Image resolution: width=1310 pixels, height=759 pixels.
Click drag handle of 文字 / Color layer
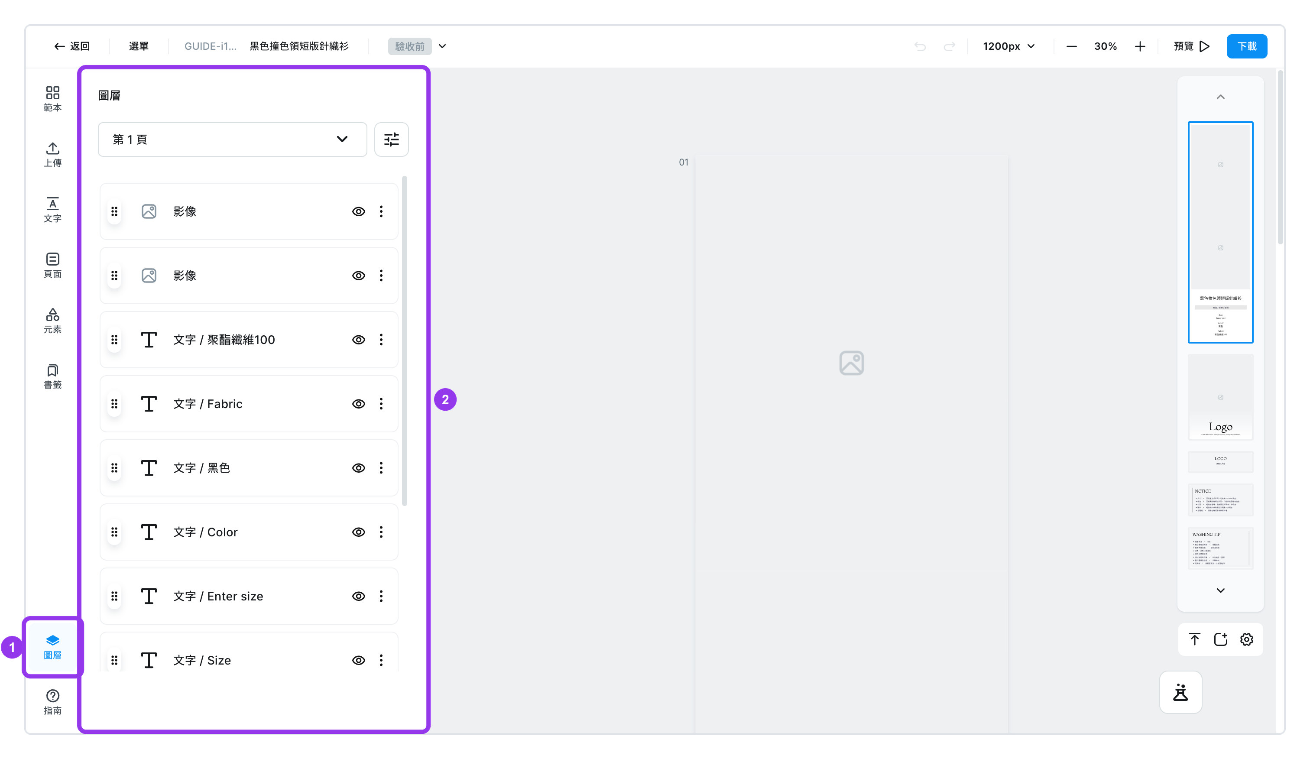click(x=114, y=532)
